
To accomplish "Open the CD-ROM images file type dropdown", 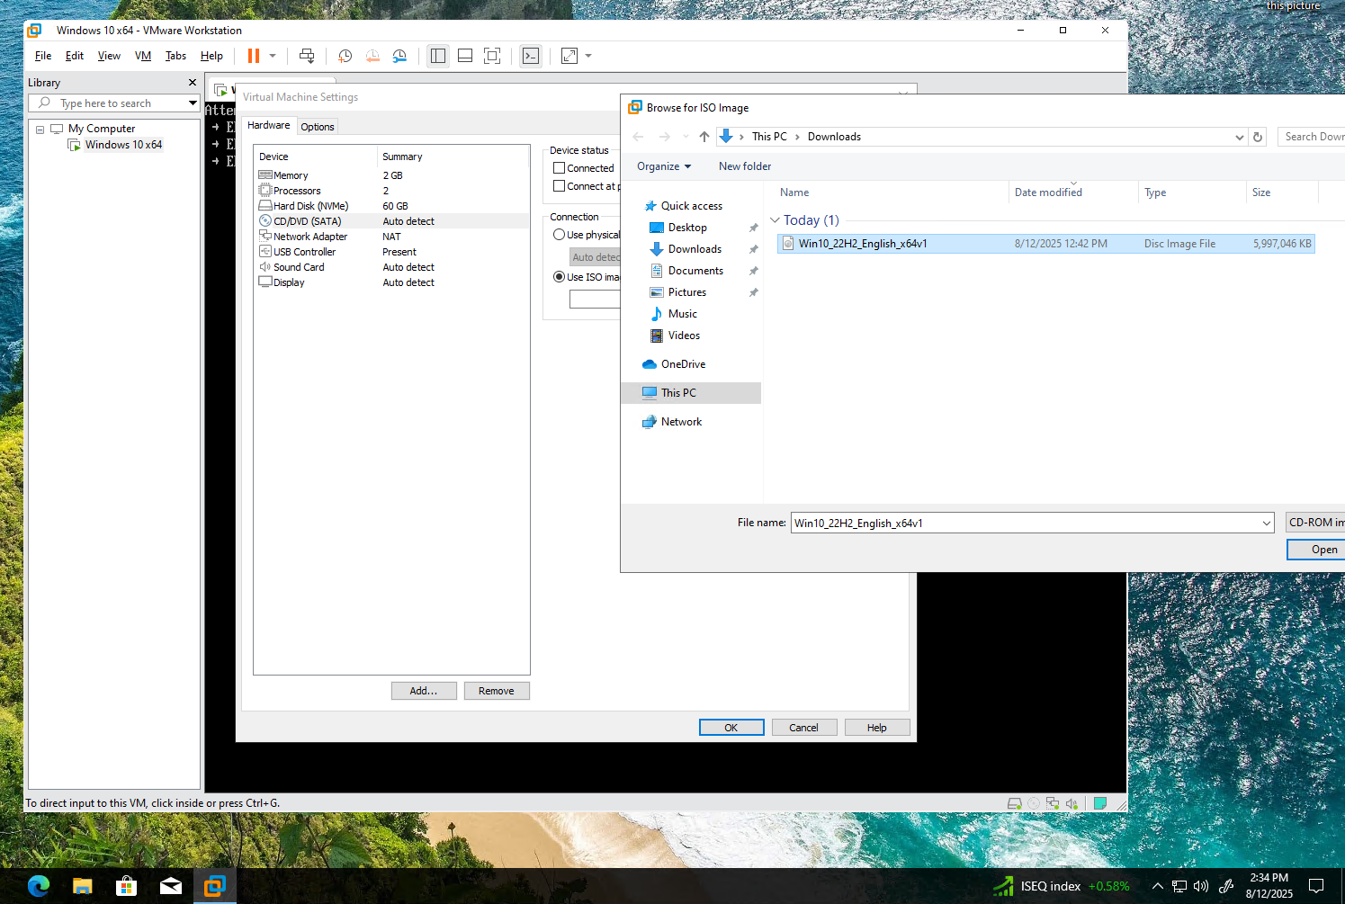I will (x=1315, y=523).
